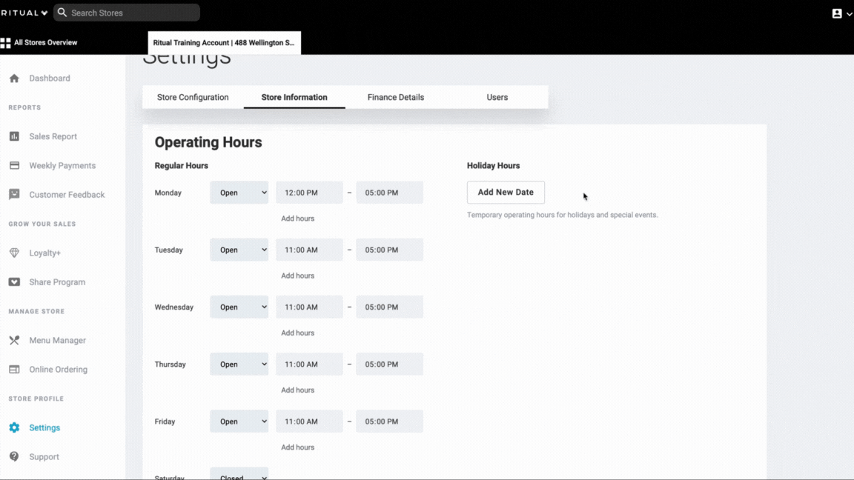Go to Weekly Payments
Image resolution: width=854 pixels, height=480 pixels.
(62, 165)
